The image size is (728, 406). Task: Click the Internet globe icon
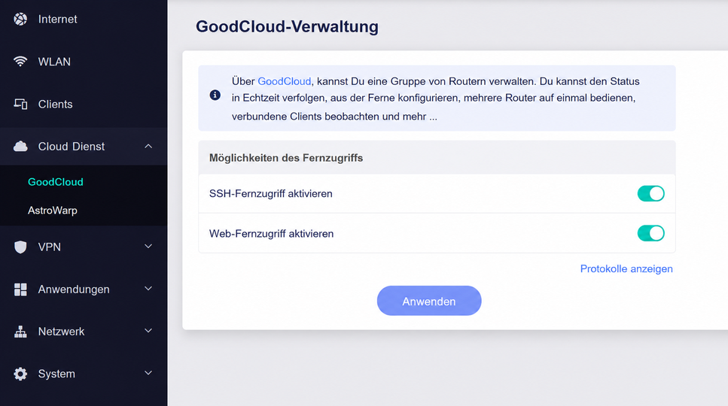click(20, 19)
